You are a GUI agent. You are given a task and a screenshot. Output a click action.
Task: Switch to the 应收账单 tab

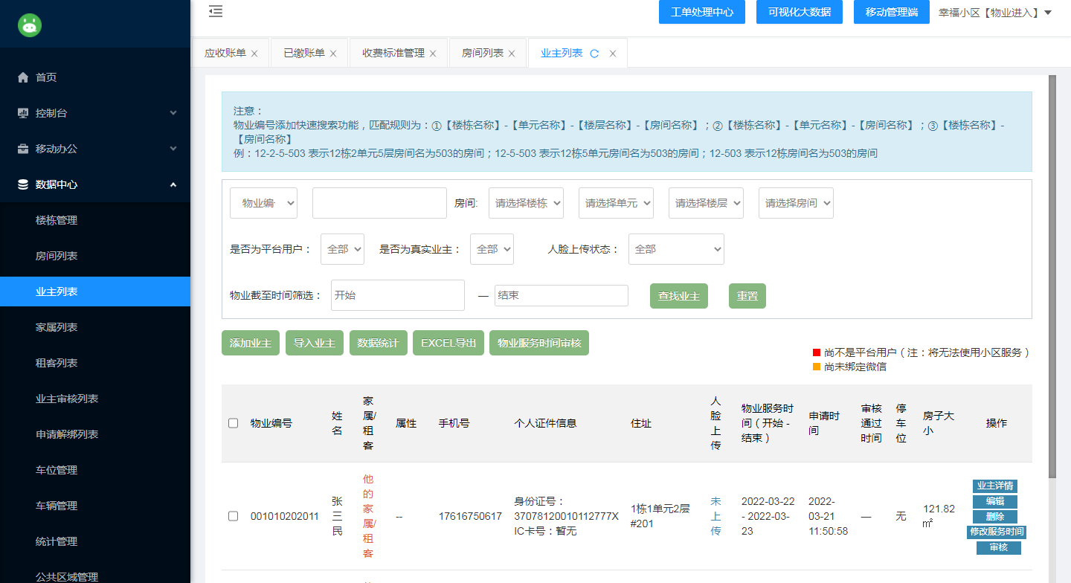pyautogui.click(x=225, y=54)
